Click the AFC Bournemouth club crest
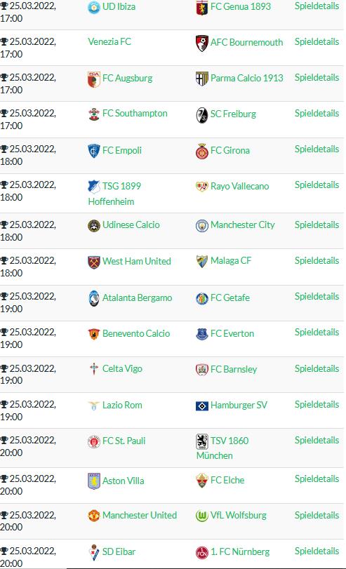This screenshot has width=346, height=569. click(x=202, y=43)
